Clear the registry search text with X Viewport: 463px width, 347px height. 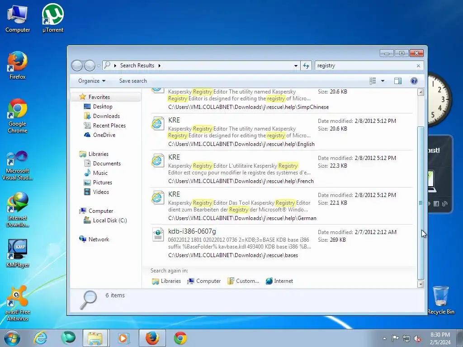418,66
